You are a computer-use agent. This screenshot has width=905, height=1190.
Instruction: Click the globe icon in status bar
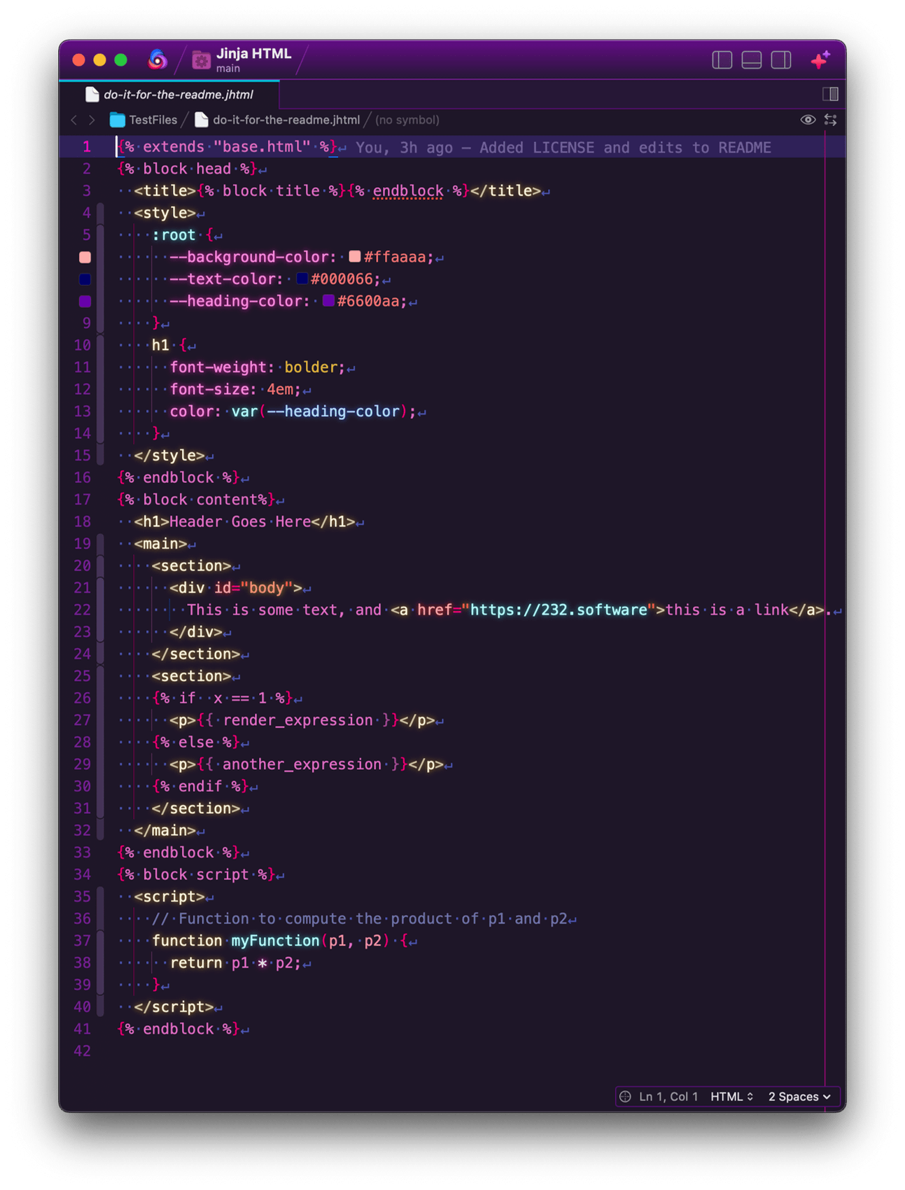click(626, 1096)
